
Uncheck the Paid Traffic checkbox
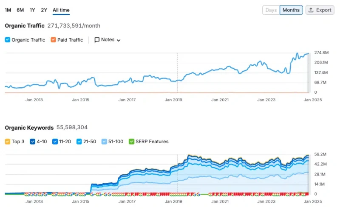54,40
